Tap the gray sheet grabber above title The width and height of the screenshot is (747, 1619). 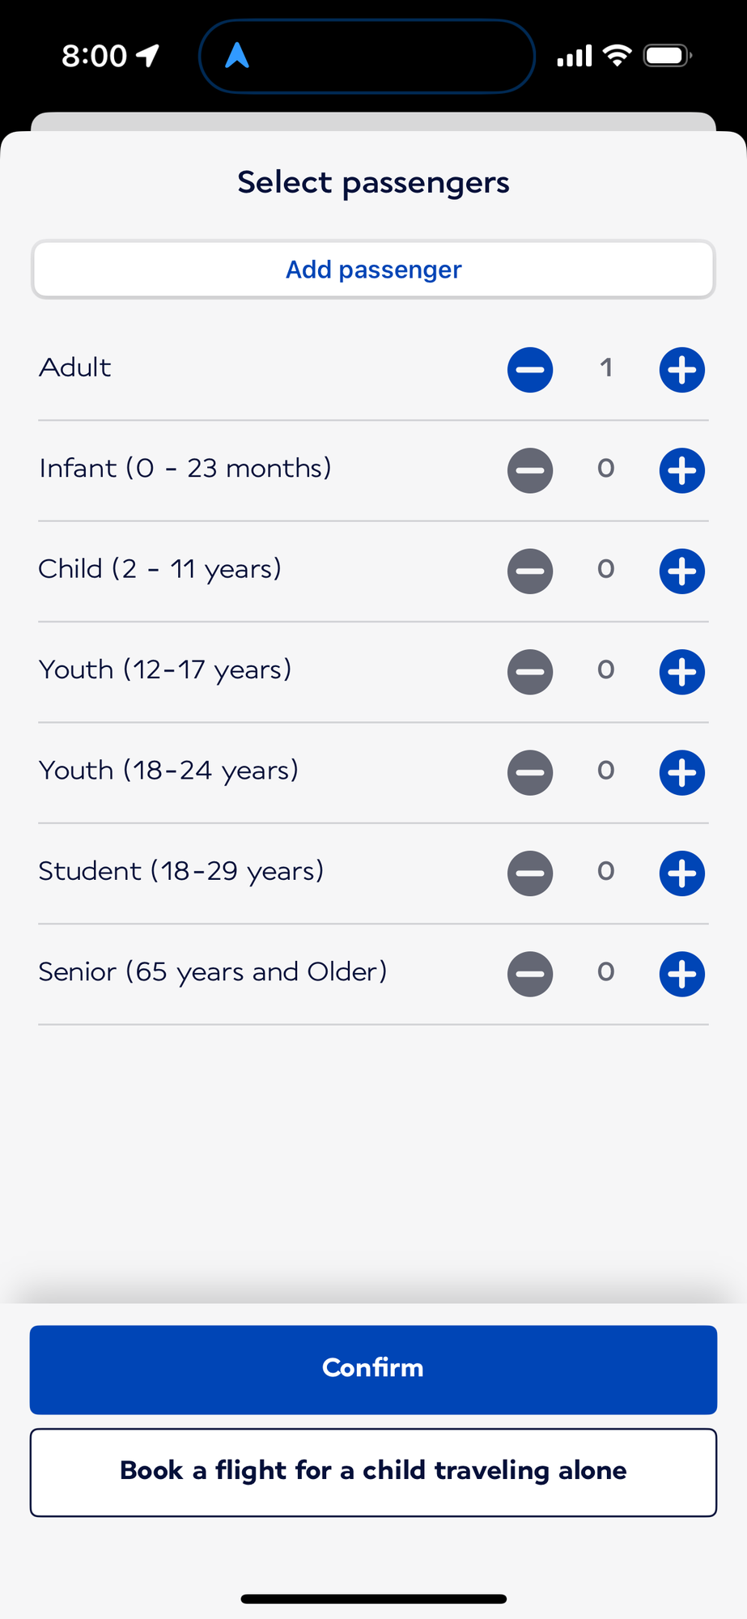[x=373, y=121]
